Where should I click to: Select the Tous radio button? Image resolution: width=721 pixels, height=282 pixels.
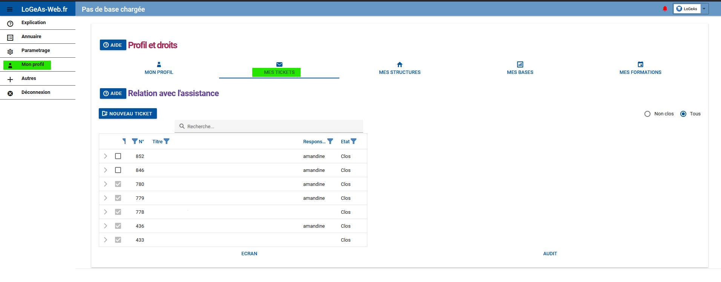683,114
